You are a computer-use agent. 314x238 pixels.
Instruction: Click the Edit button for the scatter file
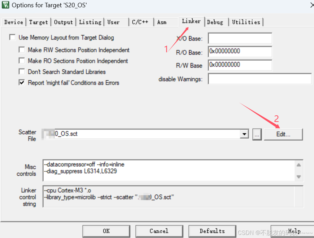pyautogui.click(x=283, y=134)
